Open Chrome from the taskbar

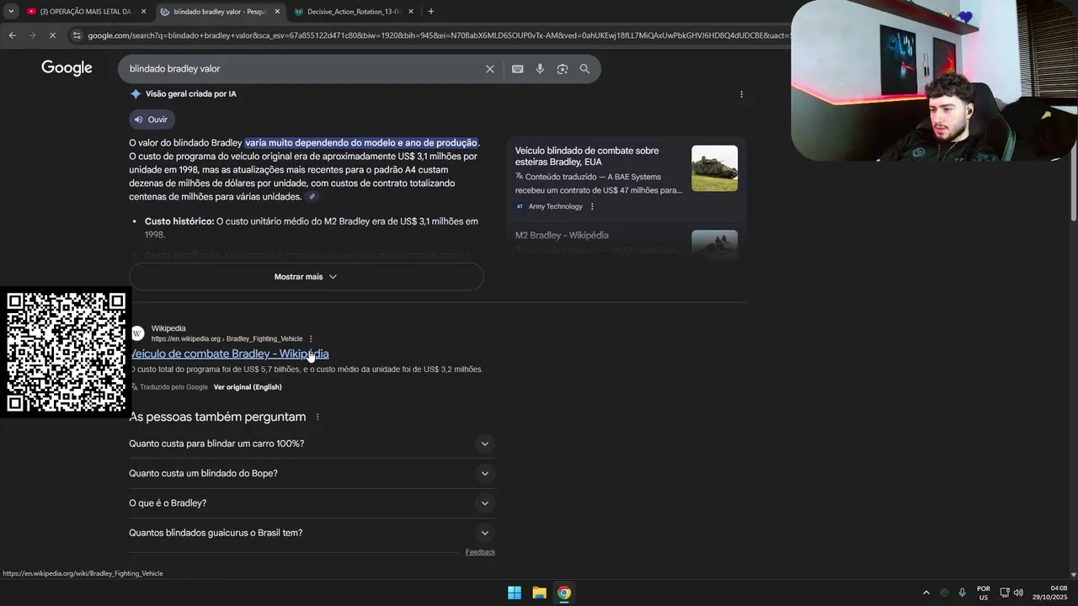(564, 593)
